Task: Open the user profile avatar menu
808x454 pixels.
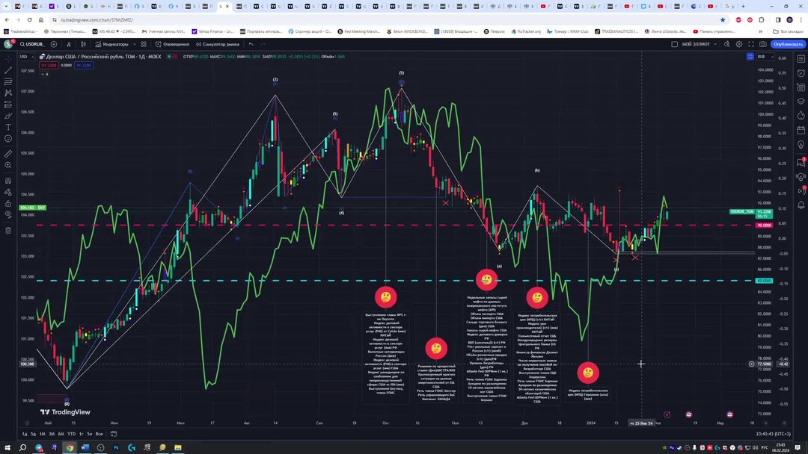Action: click(x=7, y=44)
